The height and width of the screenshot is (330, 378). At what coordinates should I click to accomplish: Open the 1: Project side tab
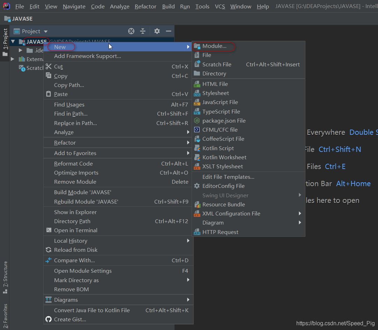(x=5, y=42)
